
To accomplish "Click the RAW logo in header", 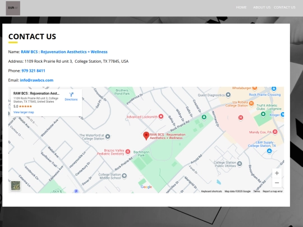I will [13, 8].
